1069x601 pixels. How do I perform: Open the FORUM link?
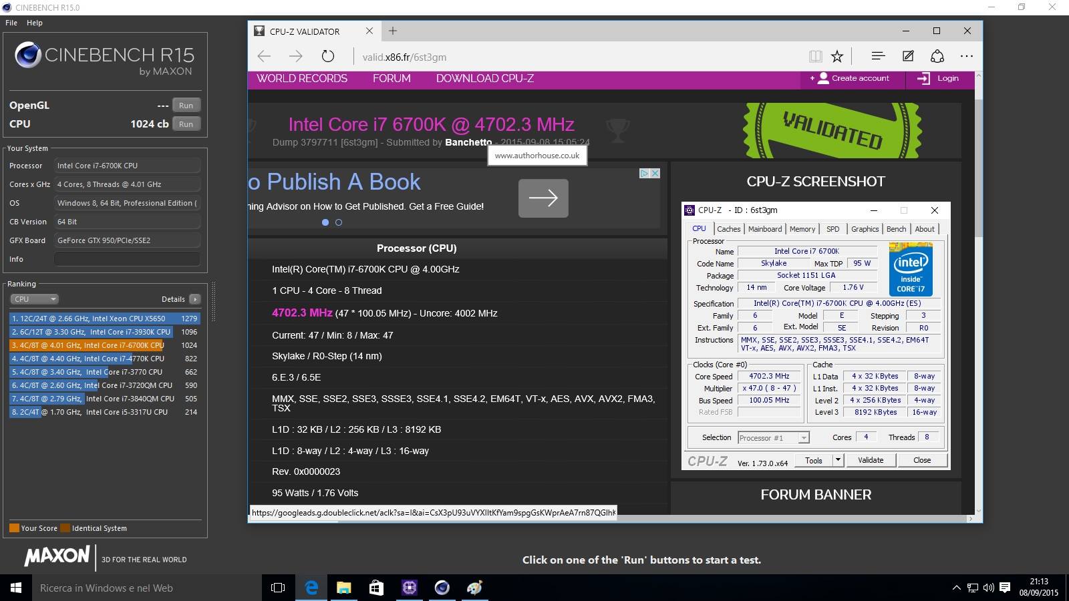point(392,79)
